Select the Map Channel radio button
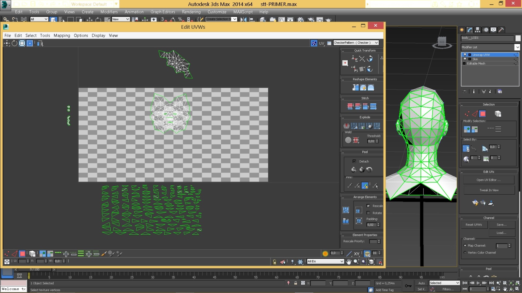 coord(465,245)
